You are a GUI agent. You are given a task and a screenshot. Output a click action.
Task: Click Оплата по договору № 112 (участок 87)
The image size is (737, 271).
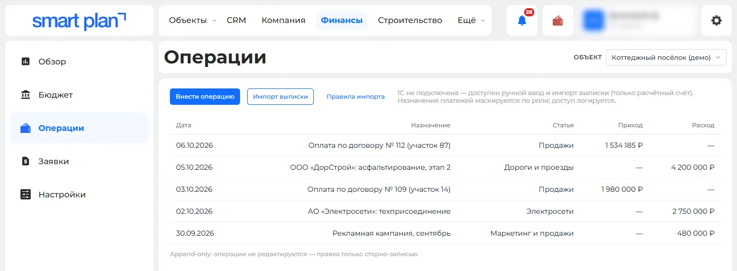(379, 145)
